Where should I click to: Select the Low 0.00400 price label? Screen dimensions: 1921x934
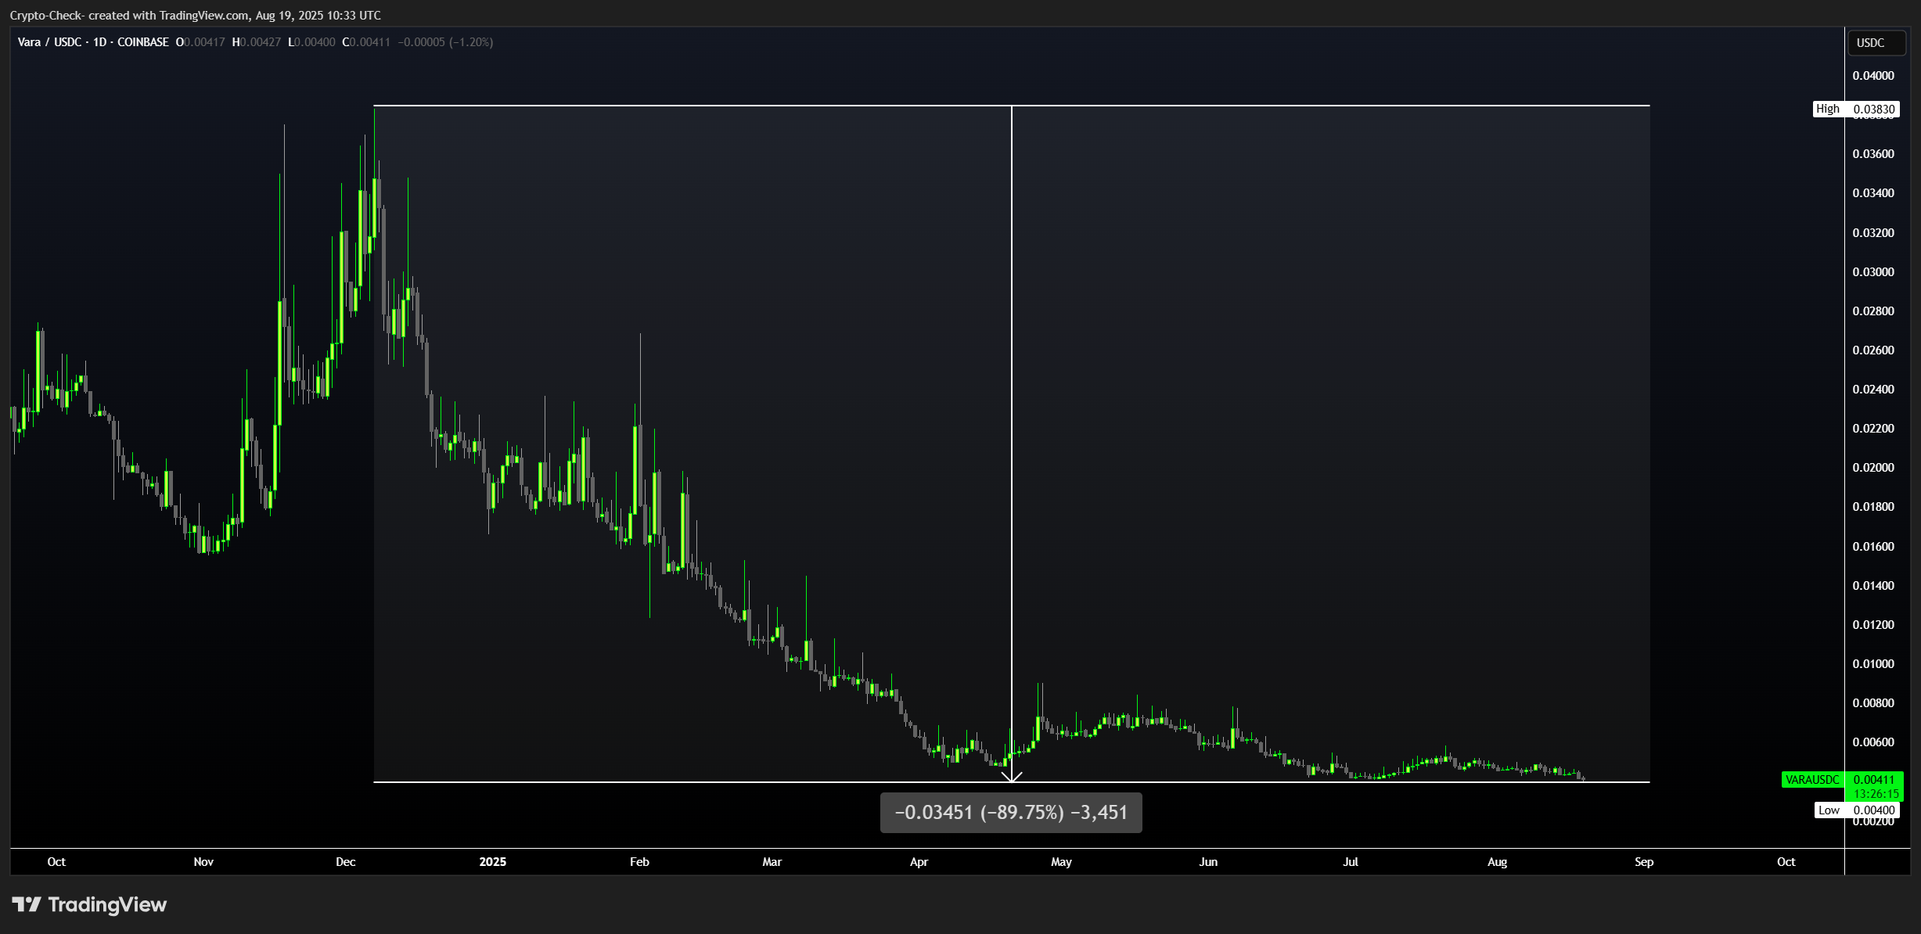tap(1857, 810)
